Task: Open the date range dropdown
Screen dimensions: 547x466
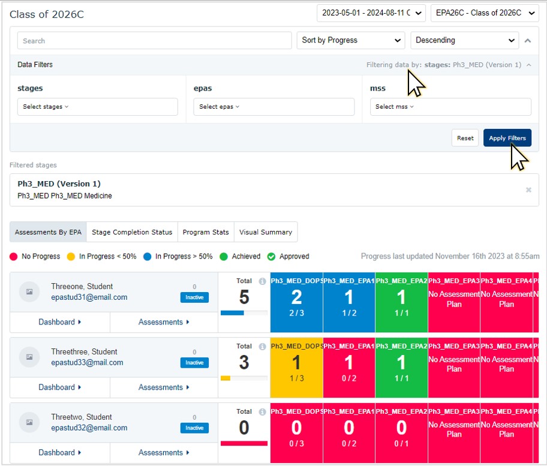Action: click(371, 13)
